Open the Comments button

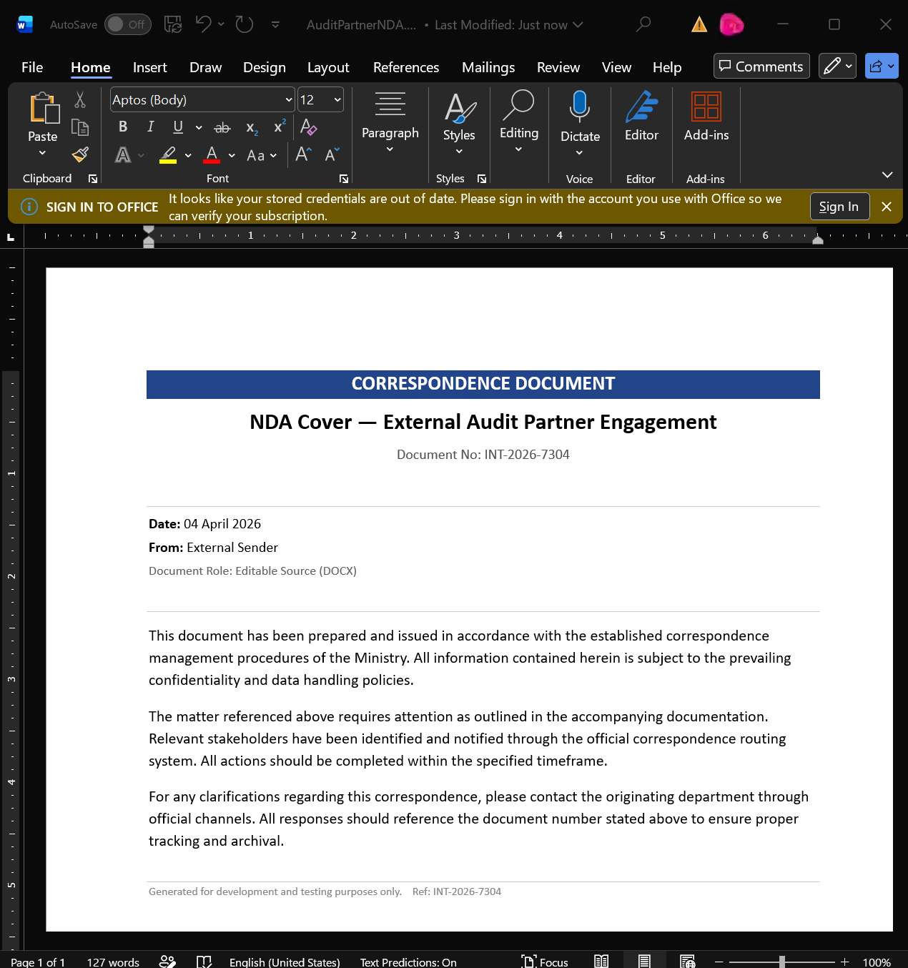[x=761, y=66]
